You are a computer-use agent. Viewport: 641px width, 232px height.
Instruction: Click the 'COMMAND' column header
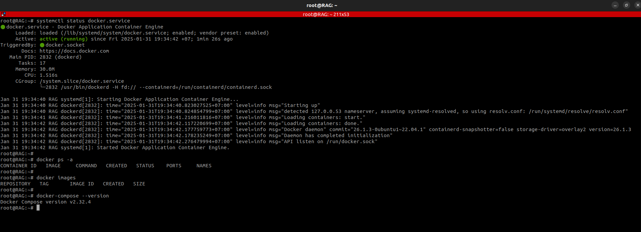[86, 166]
